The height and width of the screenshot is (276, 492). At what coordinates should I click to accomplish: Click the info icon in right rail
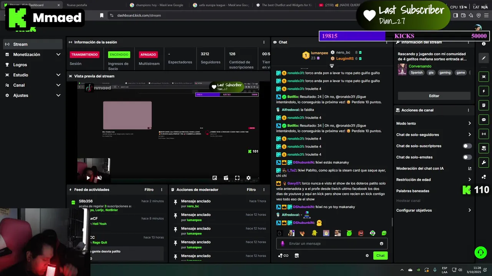[x=484, y=44]
